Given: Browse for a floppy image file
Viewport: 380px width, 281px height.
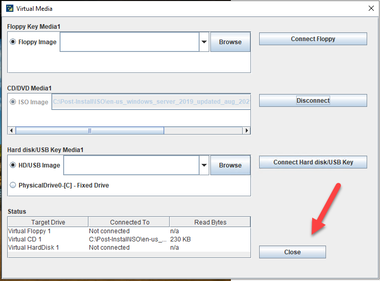Looking at the screenshot, I should point(230,42).
